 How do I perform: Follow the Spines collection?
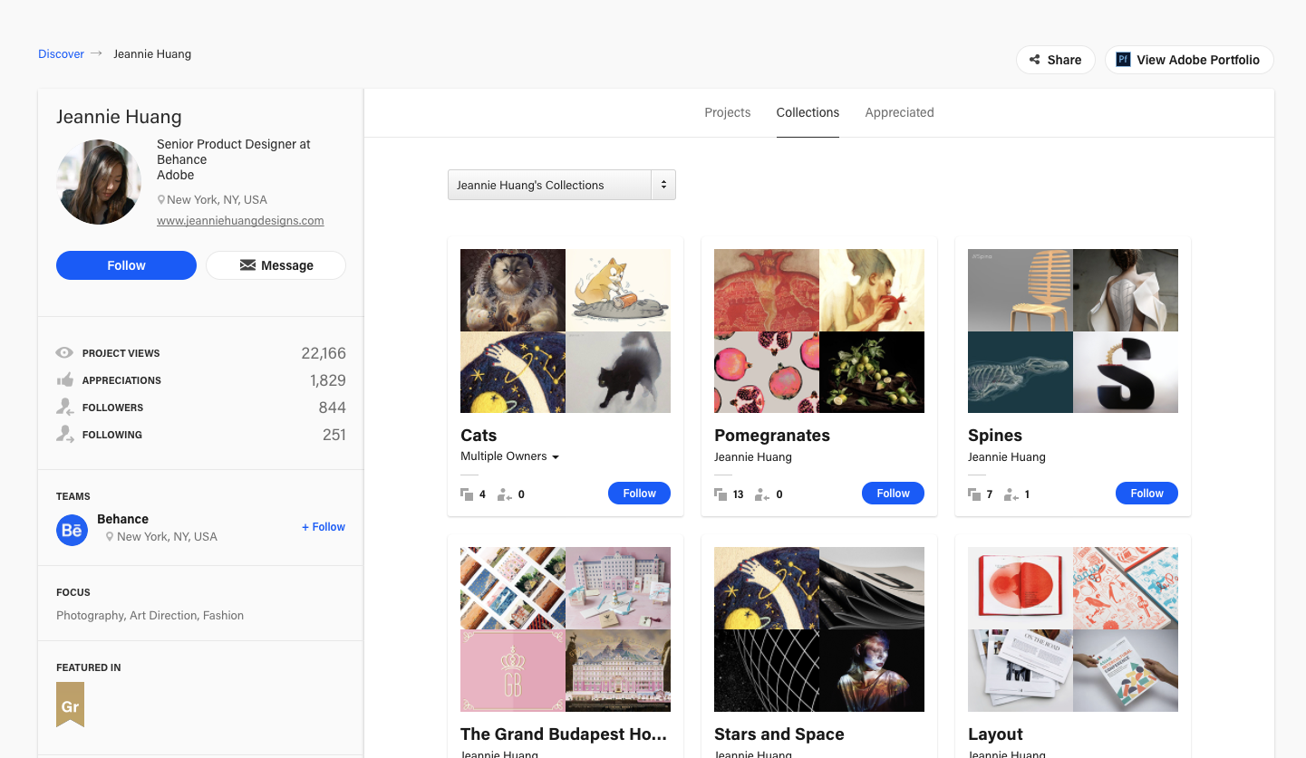(1146, 494)
